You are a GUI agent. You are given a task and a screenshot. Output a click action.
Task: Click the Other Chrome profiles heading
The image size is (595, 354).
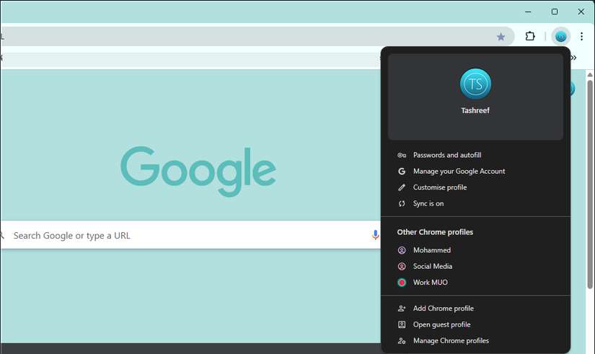coord(435,232)
